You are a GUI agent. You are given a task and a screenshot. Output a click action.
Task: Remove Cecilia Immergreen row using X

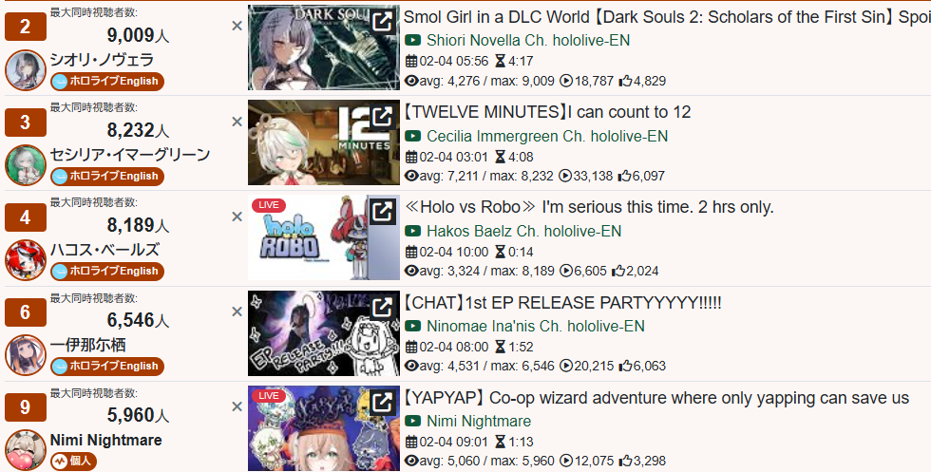click(237, 122)
